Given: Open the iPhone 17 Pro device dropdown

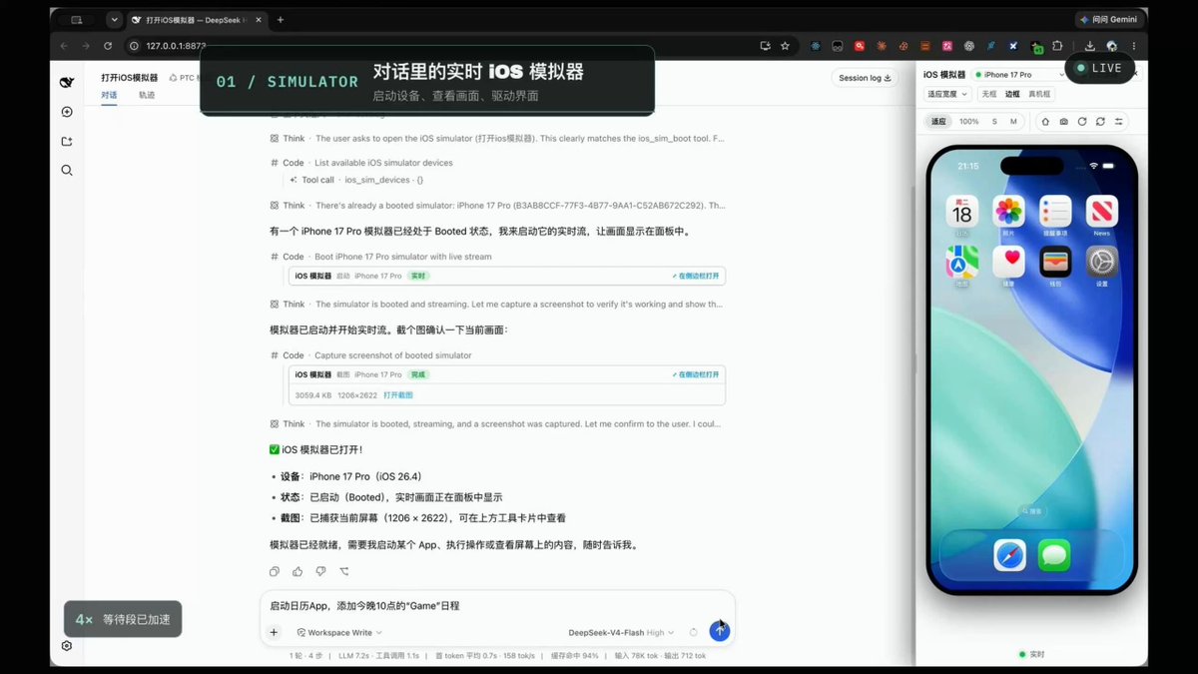Looking at the screenshot, I should tap(1019, 75).
